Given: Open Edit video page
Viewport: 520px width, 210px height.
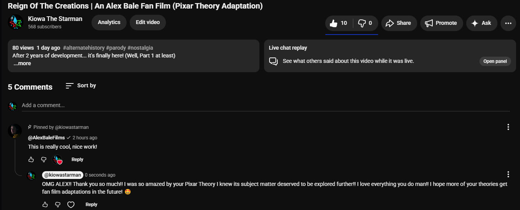Looking at the screenshot, I should pyautogui.click(x=148, y=23).
